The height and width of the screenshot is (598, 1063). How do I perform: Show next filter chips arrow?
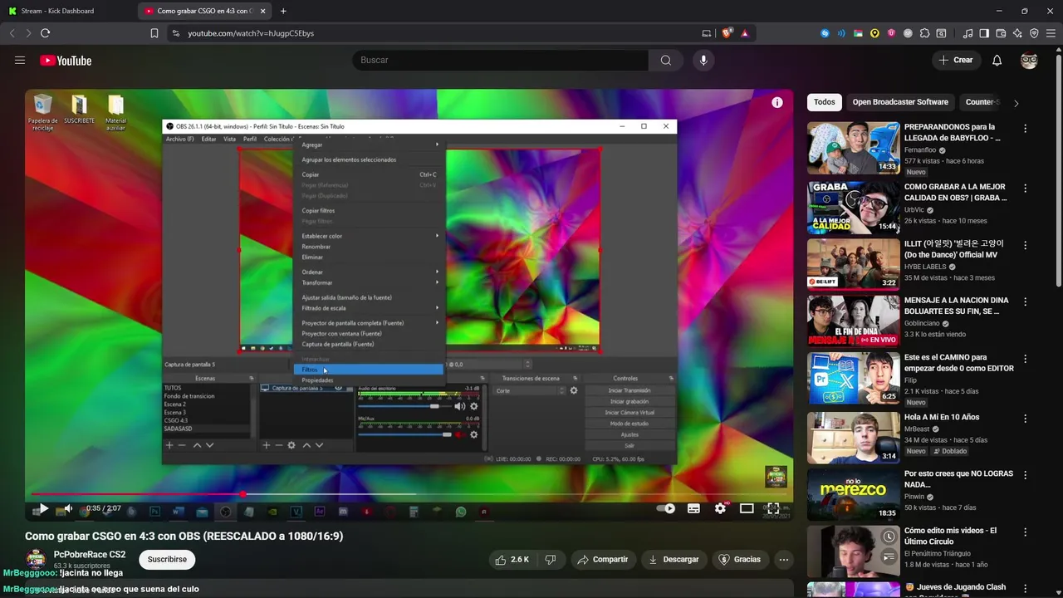(1016, 103)
